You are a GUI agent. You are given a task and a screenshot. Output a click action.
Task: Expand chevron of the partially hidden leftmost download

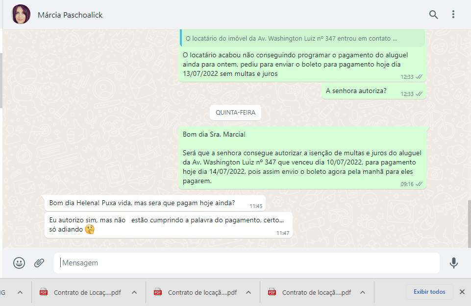[x=20, y=292]
